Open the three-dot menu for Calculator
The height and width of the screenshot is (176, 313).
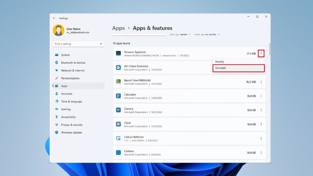[261, 96]
